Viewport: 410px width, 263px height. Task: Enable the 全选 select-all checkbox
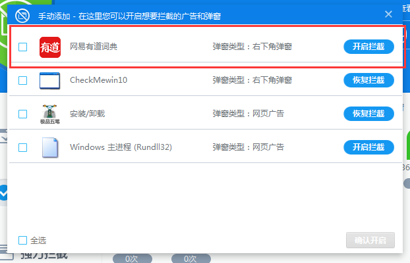[23, 240]
